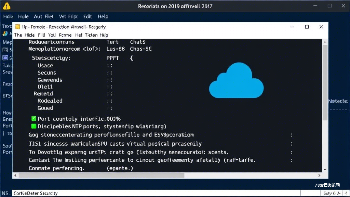
Task: Click the Rematd row
Action: pos(43,94)
